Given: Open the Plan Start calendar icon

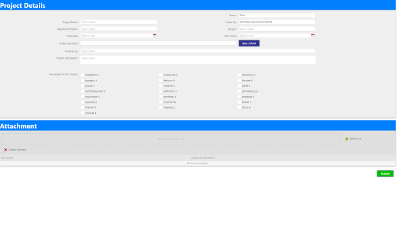Looking at the screenshot, I should point(154,36).
